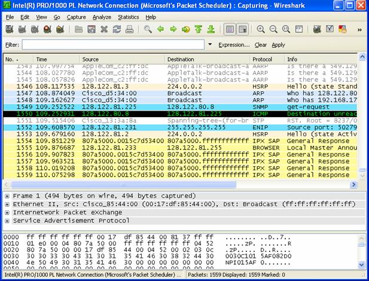
Task: Open the filter history dropdown arrow
Action: (210, 45)
